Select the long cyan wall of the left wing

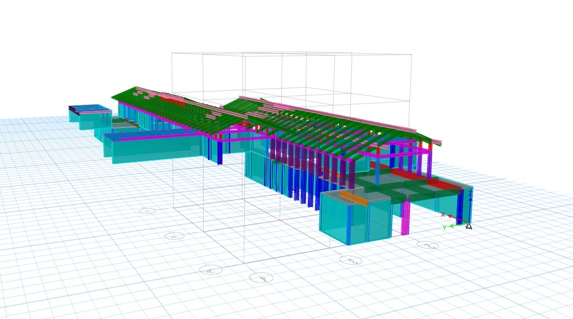(x=156, y=148)
